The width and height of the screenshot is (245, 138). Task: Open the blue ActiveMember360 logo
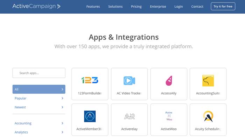click(90, 116)
